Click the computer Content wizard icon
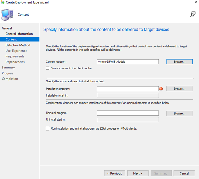The height and width of the screenshot is (179, 199). tap(7, 15)
